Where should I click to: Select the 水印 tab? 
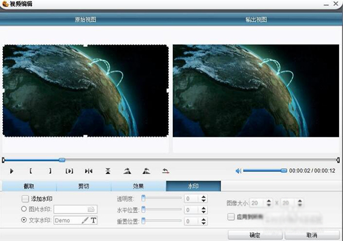tap(193, 186)
